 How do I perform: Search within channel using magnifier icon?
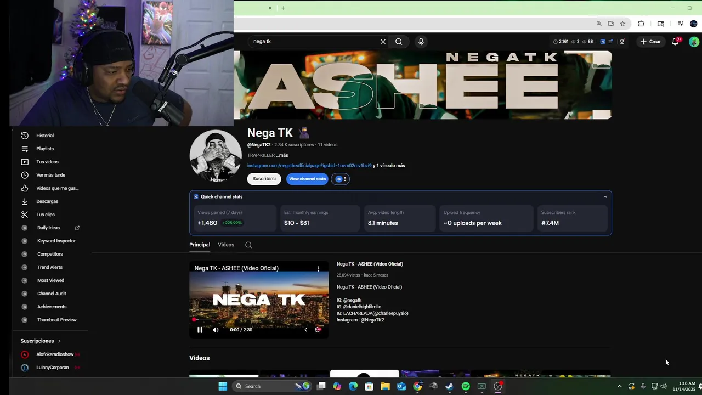pos(248,245)
